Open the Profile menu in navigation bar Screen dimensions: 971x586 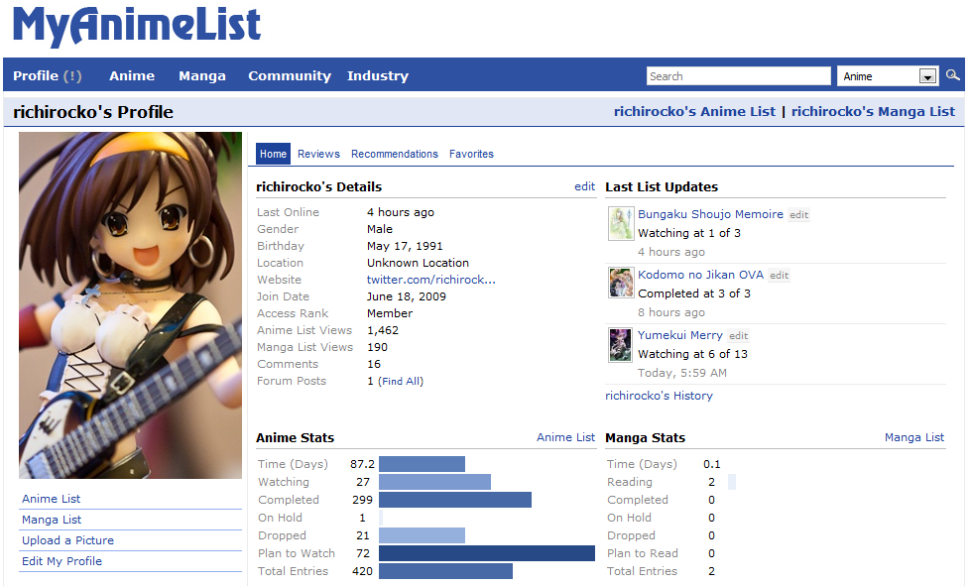[47, 75]
